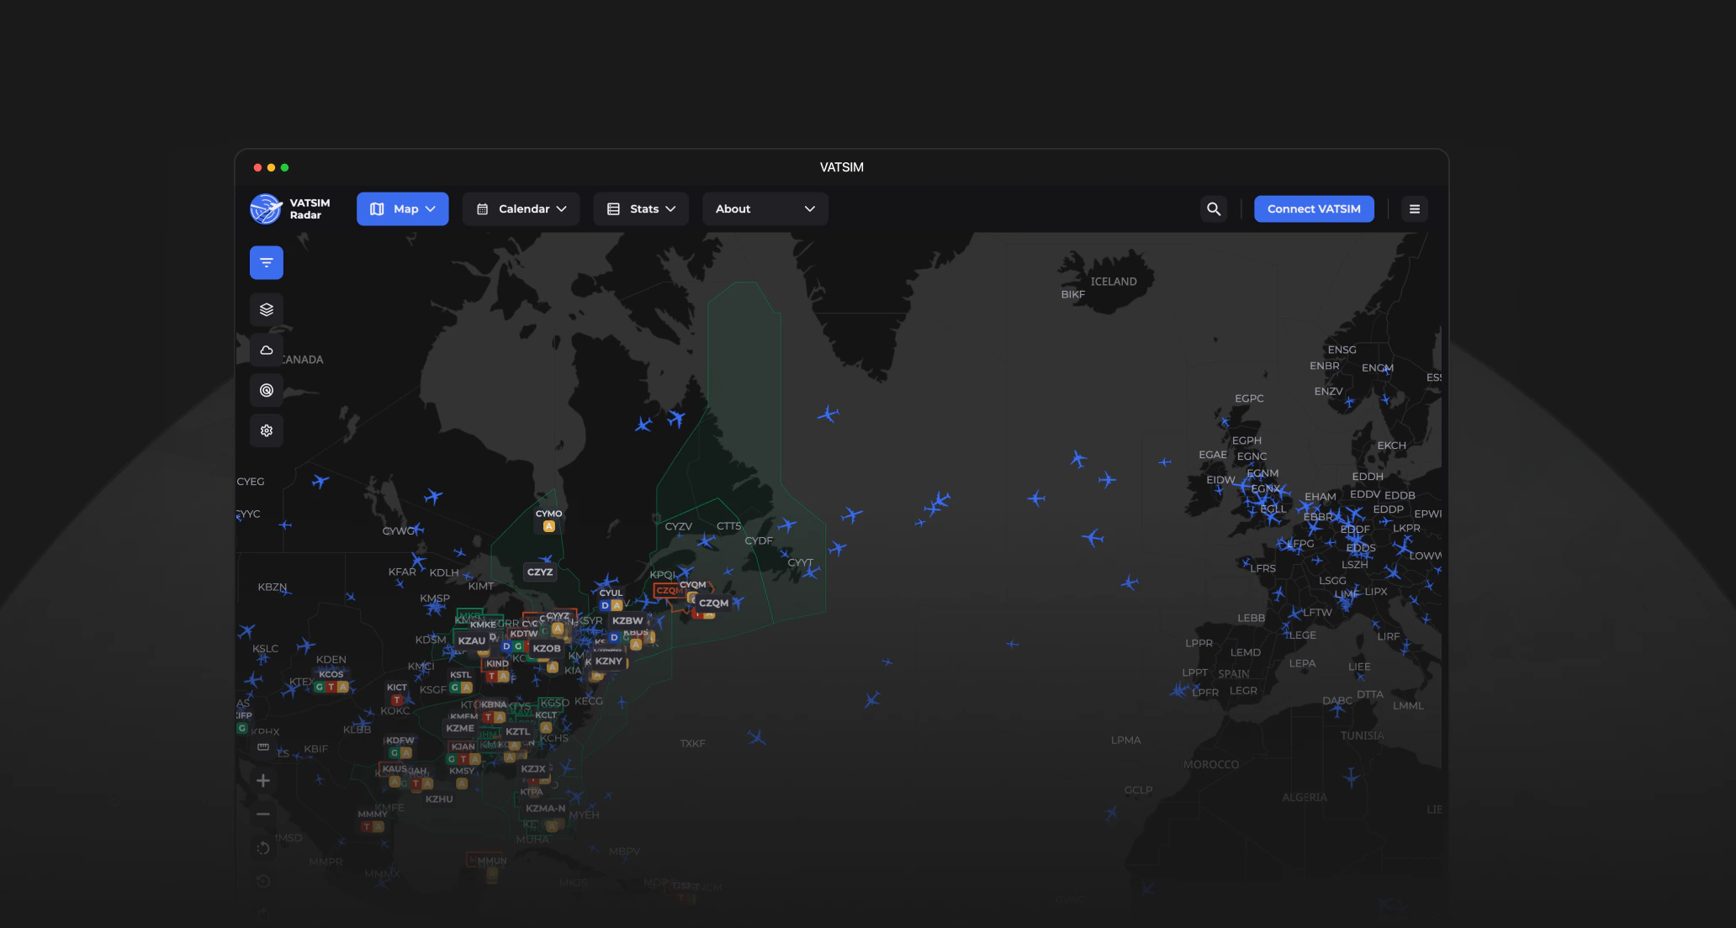Click the ICELAND map label

1114,282
